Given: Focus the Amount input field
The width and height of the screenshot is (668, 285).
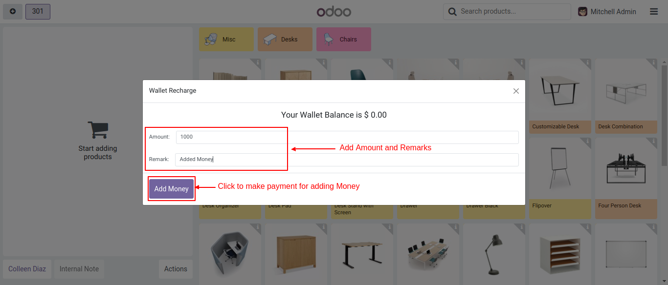Looking at the screenshot, I should 347,137.
